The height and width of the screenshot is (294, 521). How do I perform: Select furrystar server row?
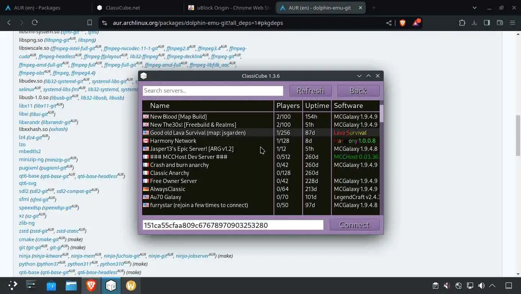pos(260,205)
